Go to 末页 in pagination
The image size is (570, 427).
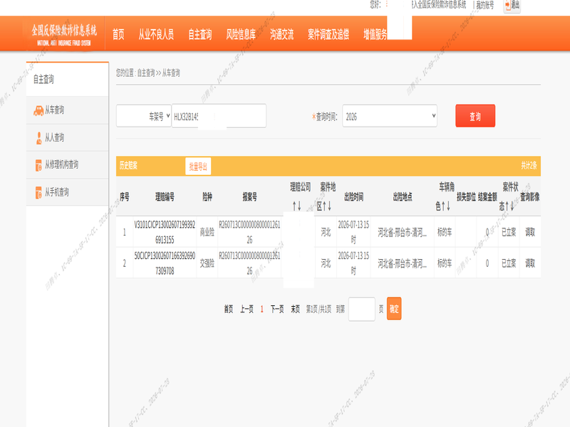pos(295,310)
